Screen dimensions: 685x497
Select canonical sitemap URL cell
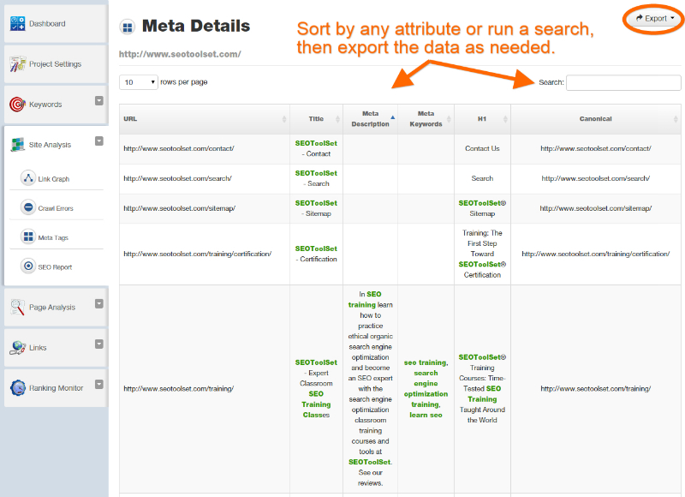tap(595, 208)
